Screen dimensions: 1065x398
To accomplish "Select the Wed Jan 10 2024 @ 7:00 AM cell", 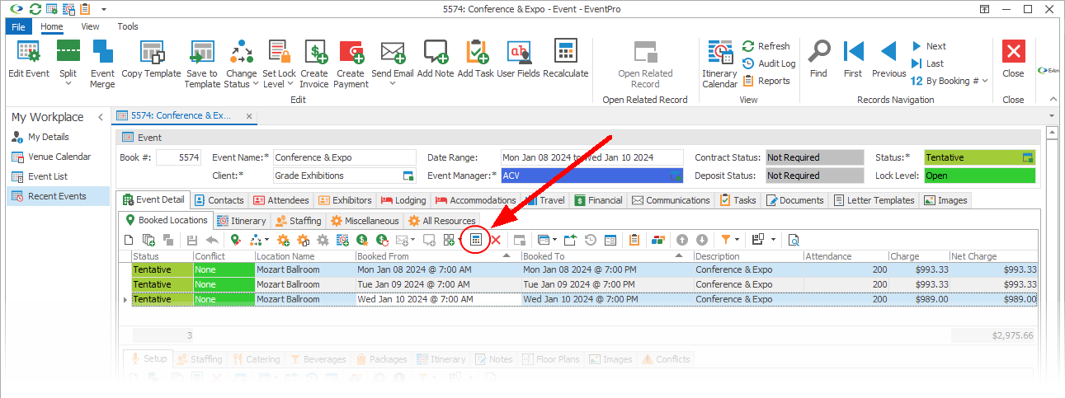I will click(437, 299).
